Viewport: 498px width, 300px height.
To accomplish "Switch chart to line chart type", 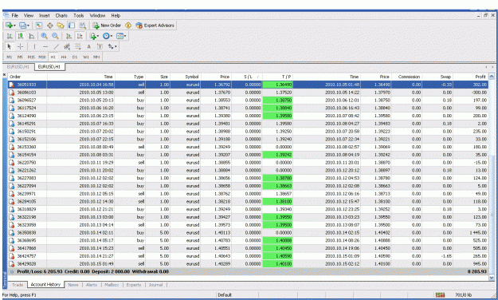I will pos(31,36).
